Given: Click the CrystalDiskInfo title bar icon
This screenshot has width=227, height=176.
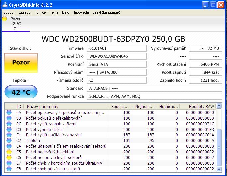Looking at the screenshot, I should 5,5.
